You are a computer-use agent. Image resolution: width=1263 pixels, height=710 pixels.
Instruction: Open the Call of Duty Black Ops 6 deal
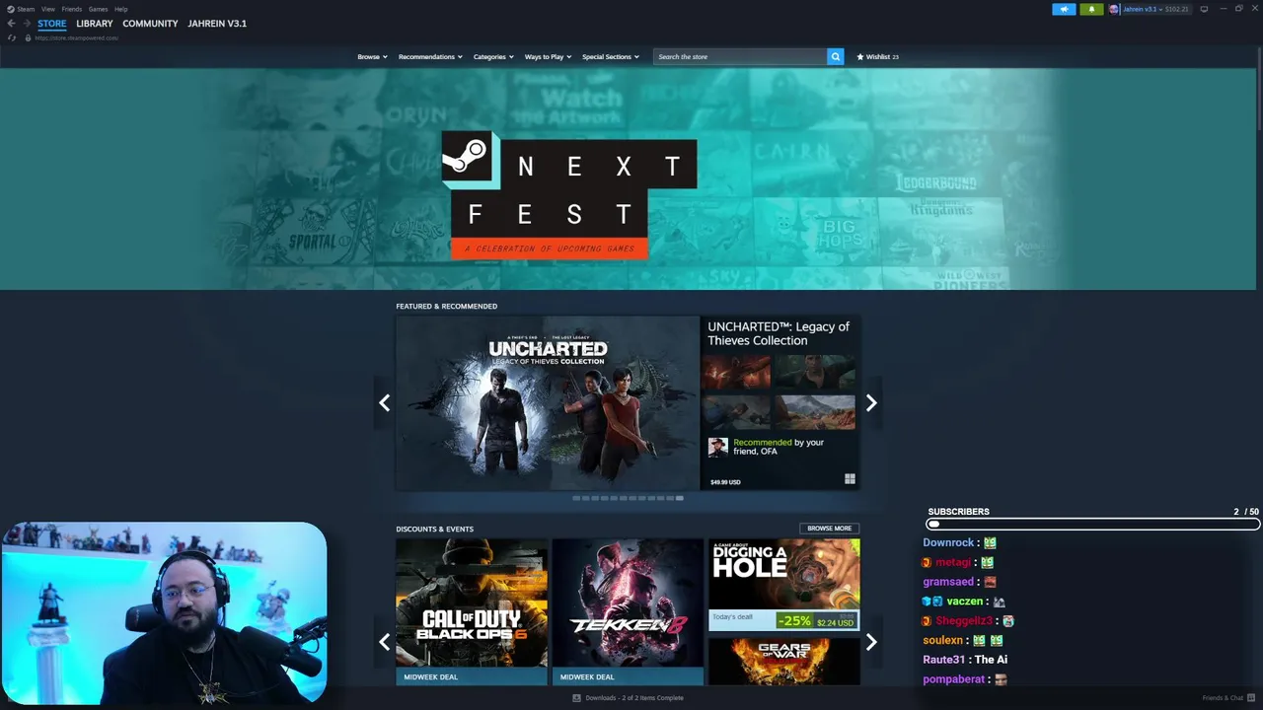click(x=472, y=611)
